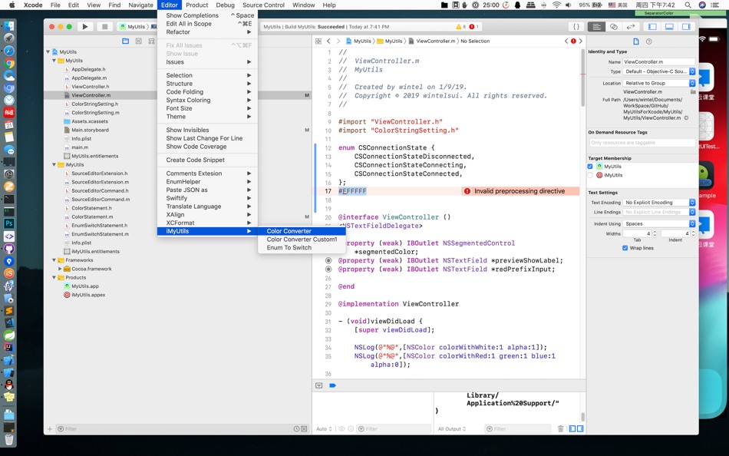Click the On Demand Resource Tags field
The image size is (729, 456).
tap(642, 143)
